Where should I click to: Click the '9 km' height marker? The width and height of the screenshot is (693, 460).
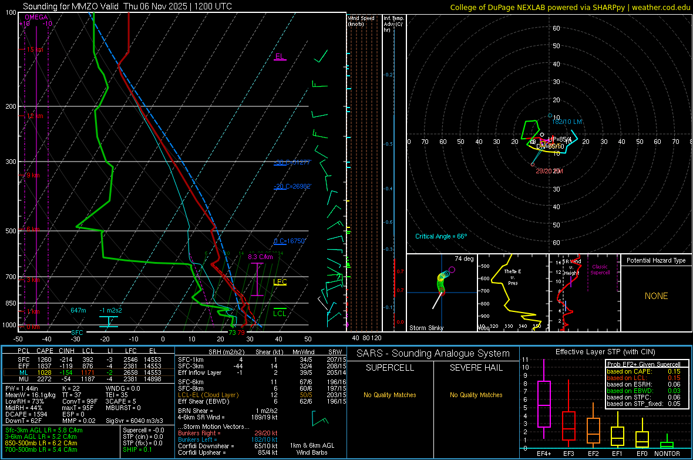pos(33,175)
